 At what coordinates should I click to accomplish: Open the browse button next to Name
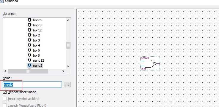(67, 84)
